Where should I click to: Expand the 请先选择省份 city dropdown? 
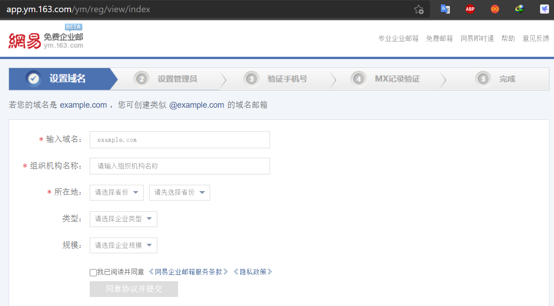(x=179, y=192)
